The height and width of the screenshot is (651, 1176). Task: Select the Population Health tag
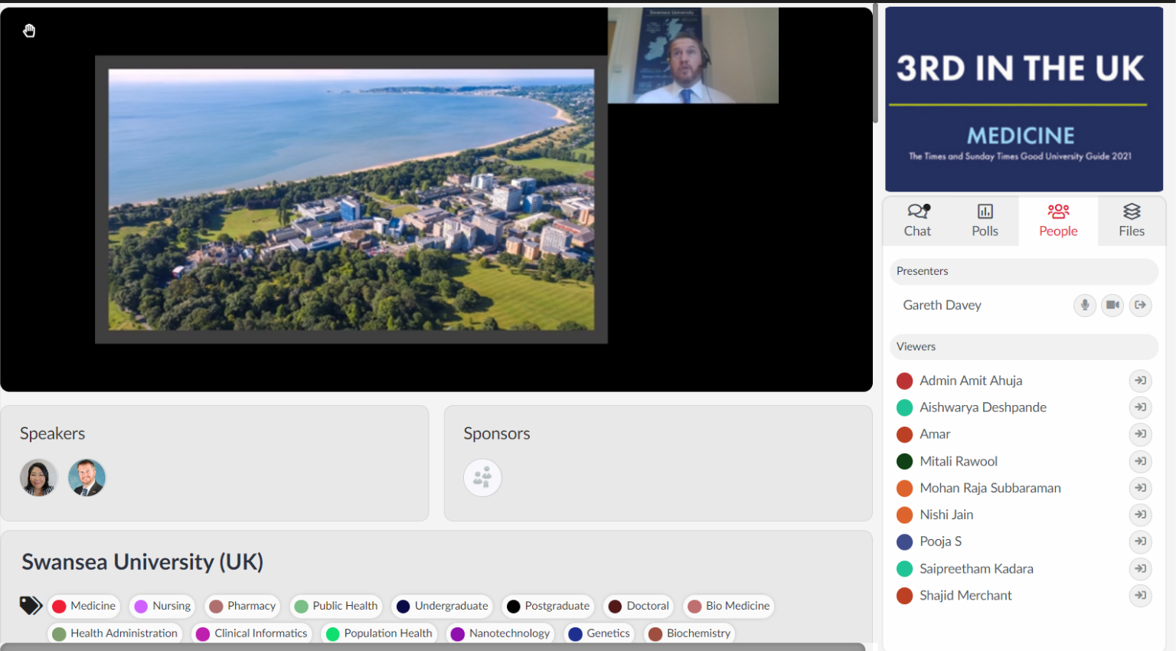380,633
